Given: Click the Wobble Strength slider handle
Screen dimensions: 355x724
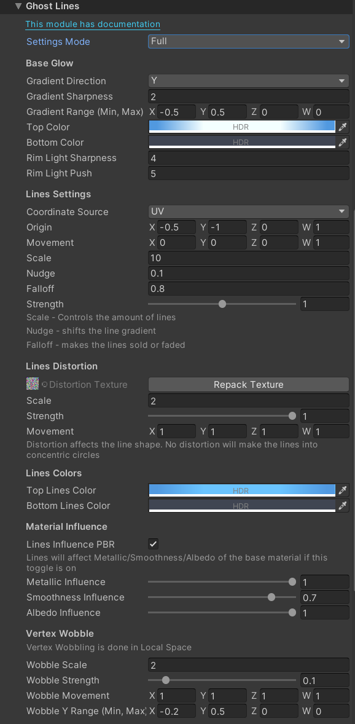Looking at the screenshot, I should 165,680.
